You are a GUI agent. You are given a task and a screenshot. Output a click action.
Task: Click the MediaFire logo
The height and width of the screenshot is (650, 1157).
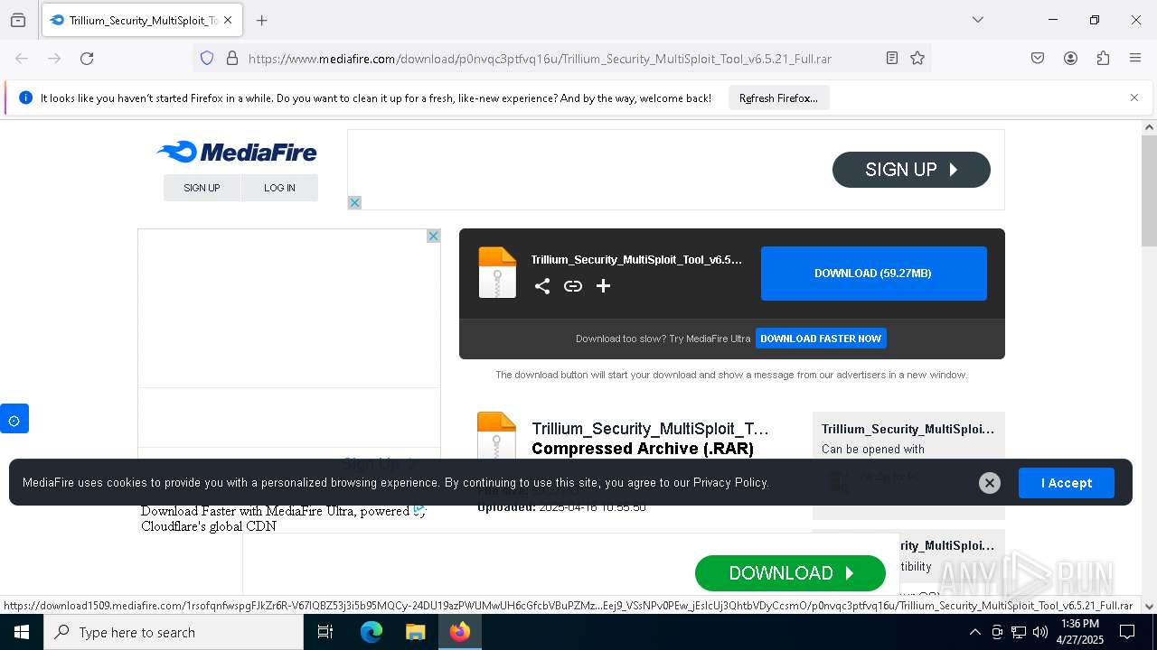(x=237, y=152)
